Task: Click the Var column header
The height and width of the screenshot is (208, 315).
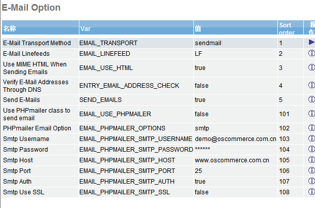Action: pyautogui.click(x=85, y=28)
